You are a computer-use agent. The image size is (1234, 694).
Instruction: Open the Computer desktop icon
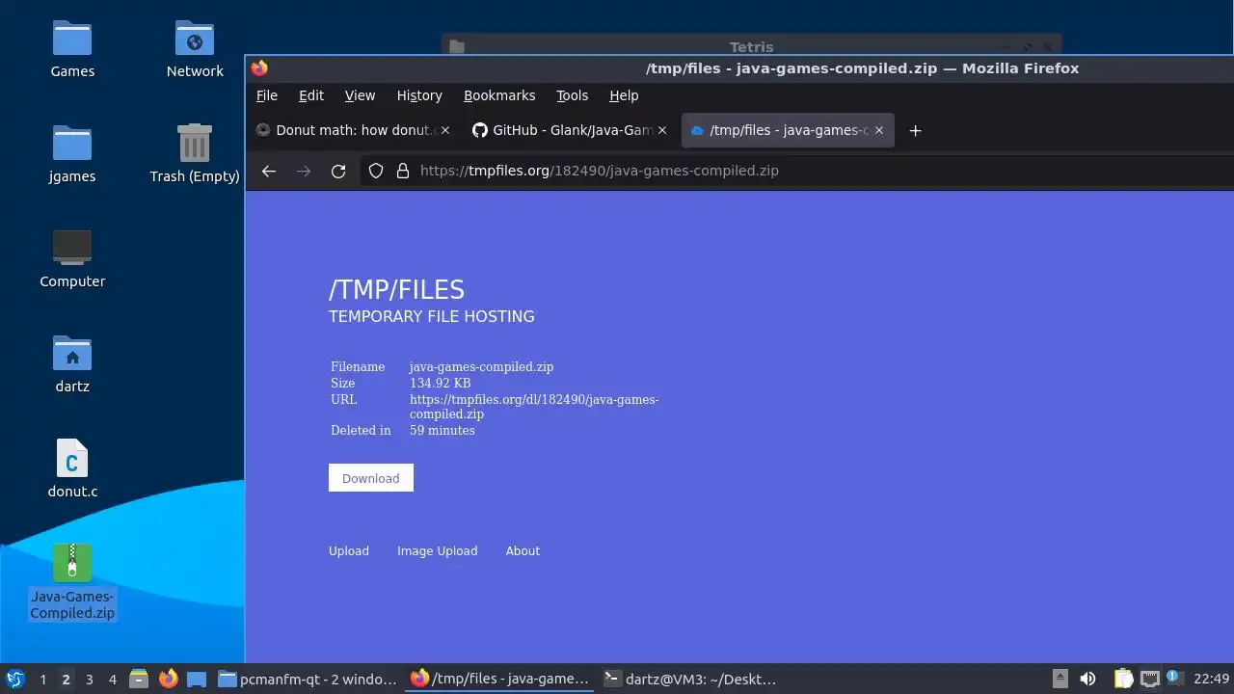(72, 258)
